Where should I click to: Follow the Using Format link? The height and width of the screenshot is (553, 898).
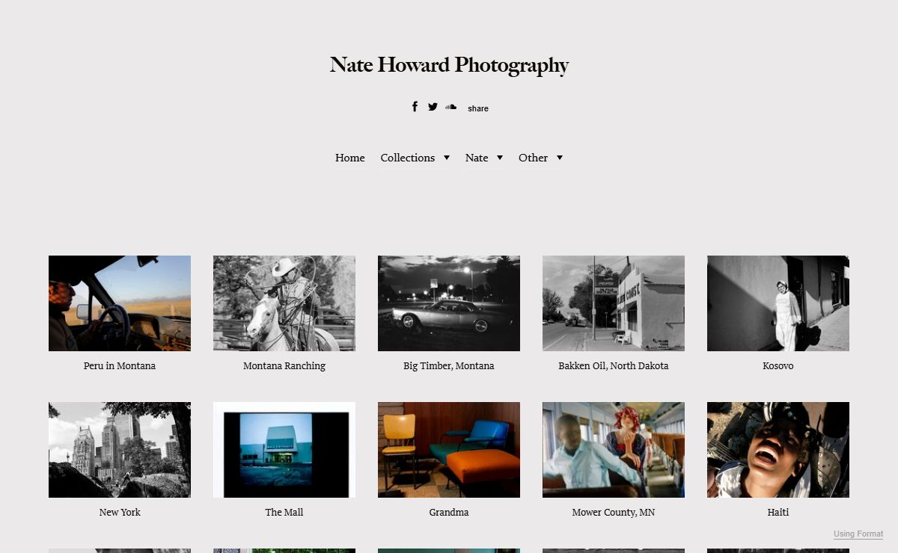(858, 534)
